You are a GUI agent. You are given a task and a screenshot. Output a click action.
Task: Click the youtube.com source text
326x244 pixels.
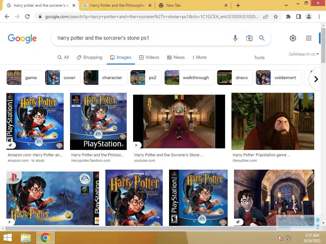pyautogui.click(x=145, y=160)
